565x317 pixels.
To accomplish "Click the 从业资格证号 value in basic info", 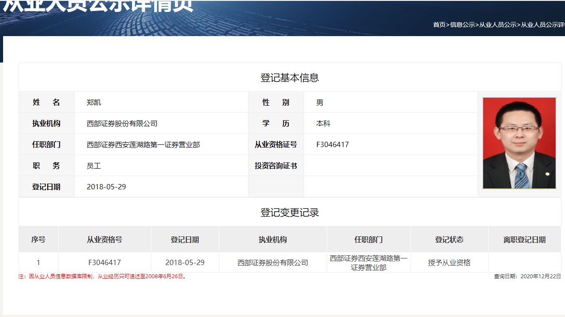I will pyautogui.click(x=332, y=145).
